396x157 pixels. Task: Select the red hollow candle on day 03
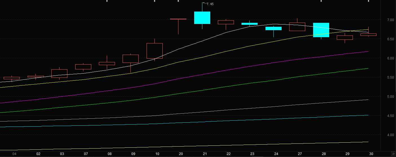[x=59, y=73]
